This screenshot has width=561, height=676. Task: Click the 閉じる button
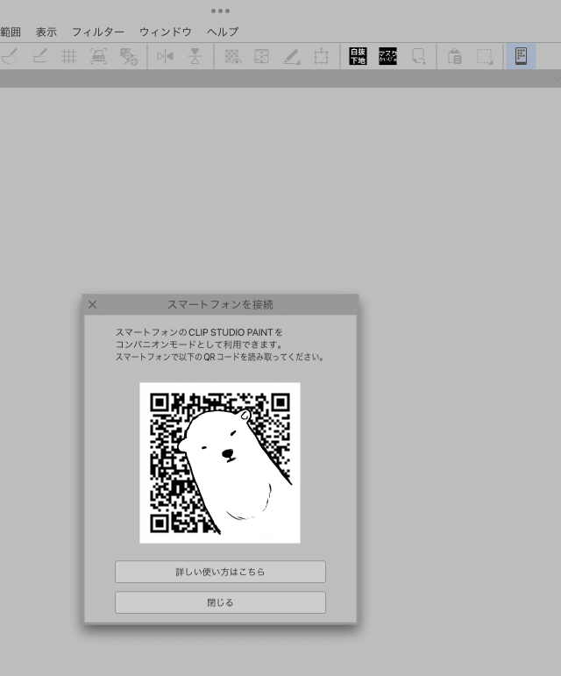point(220,602)
